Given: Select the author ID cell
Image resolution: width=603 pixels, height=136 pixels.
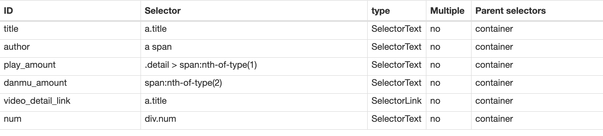Looking at the screenshot, I should 17,47.
